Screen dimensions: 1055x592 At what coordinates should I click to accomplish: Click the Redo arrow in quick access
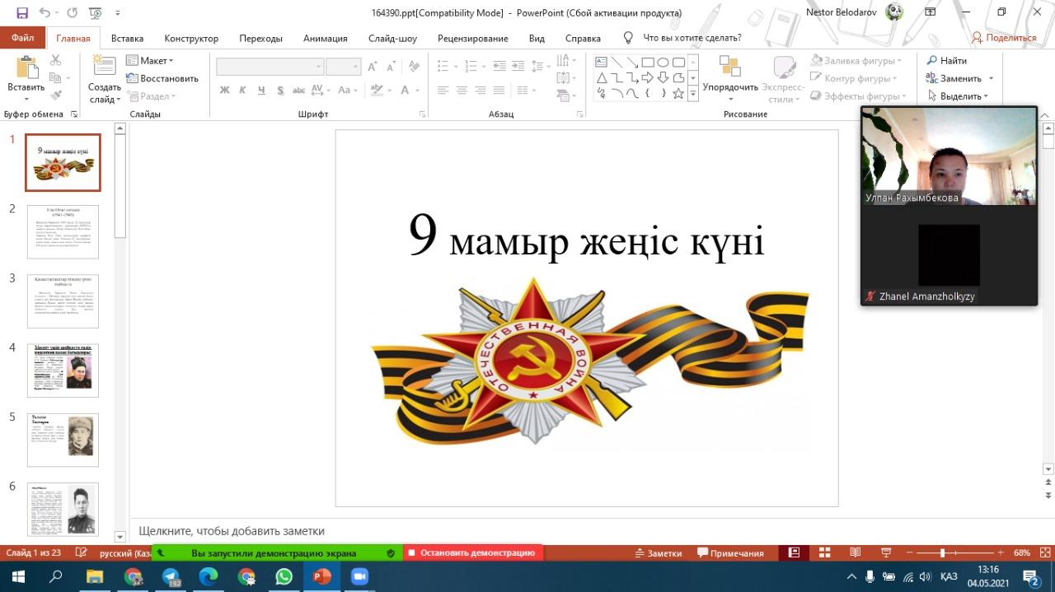coord(72,13)
